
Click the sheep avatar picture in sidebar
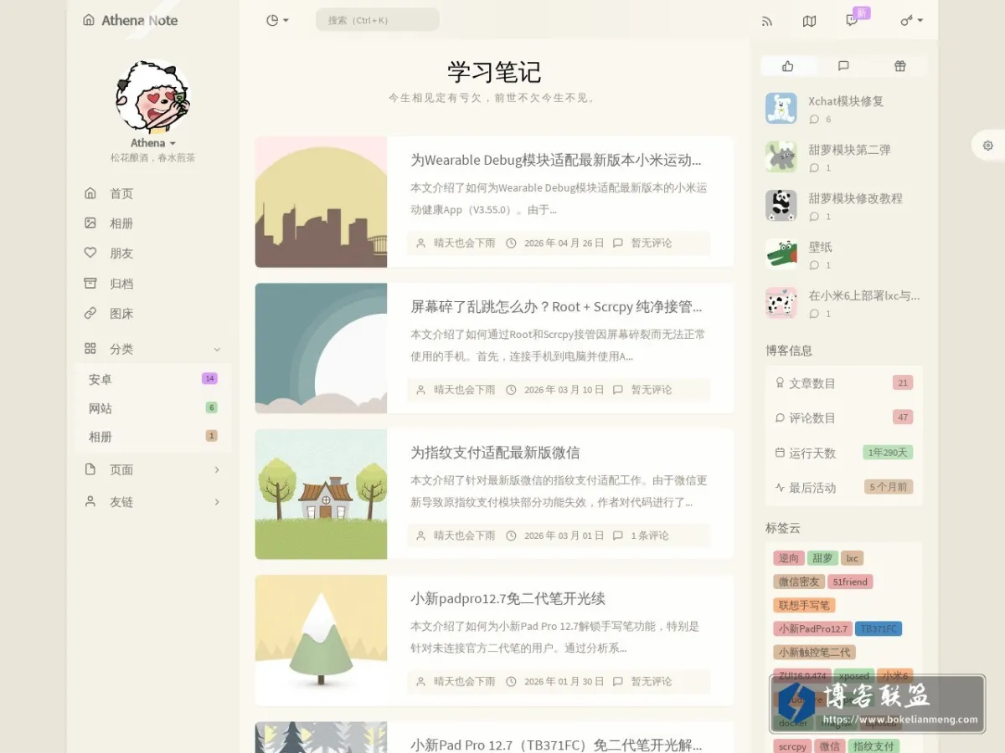[152, 96]
